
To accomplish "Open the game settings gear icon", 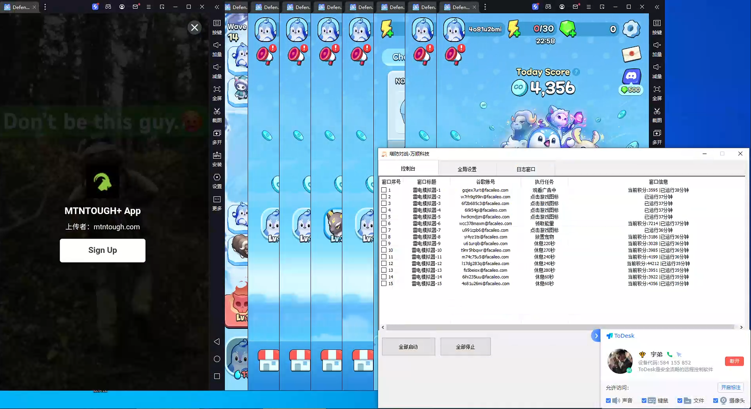I will [x=631, y=29].
